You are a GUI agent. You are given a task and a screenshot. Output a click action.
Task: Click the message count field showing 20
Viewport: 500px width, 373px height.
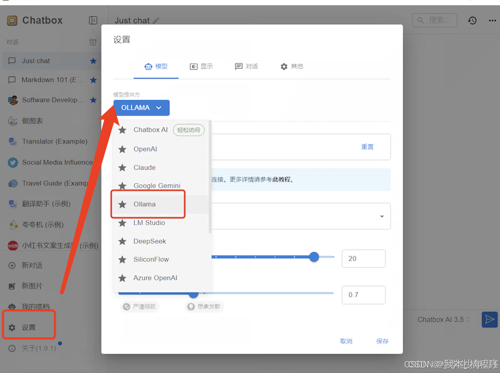(363, 259)
